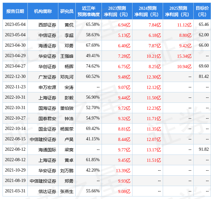Open 广发证券 row institution name
This screenshot has height=199, width=211.
(x=47, y=77)
